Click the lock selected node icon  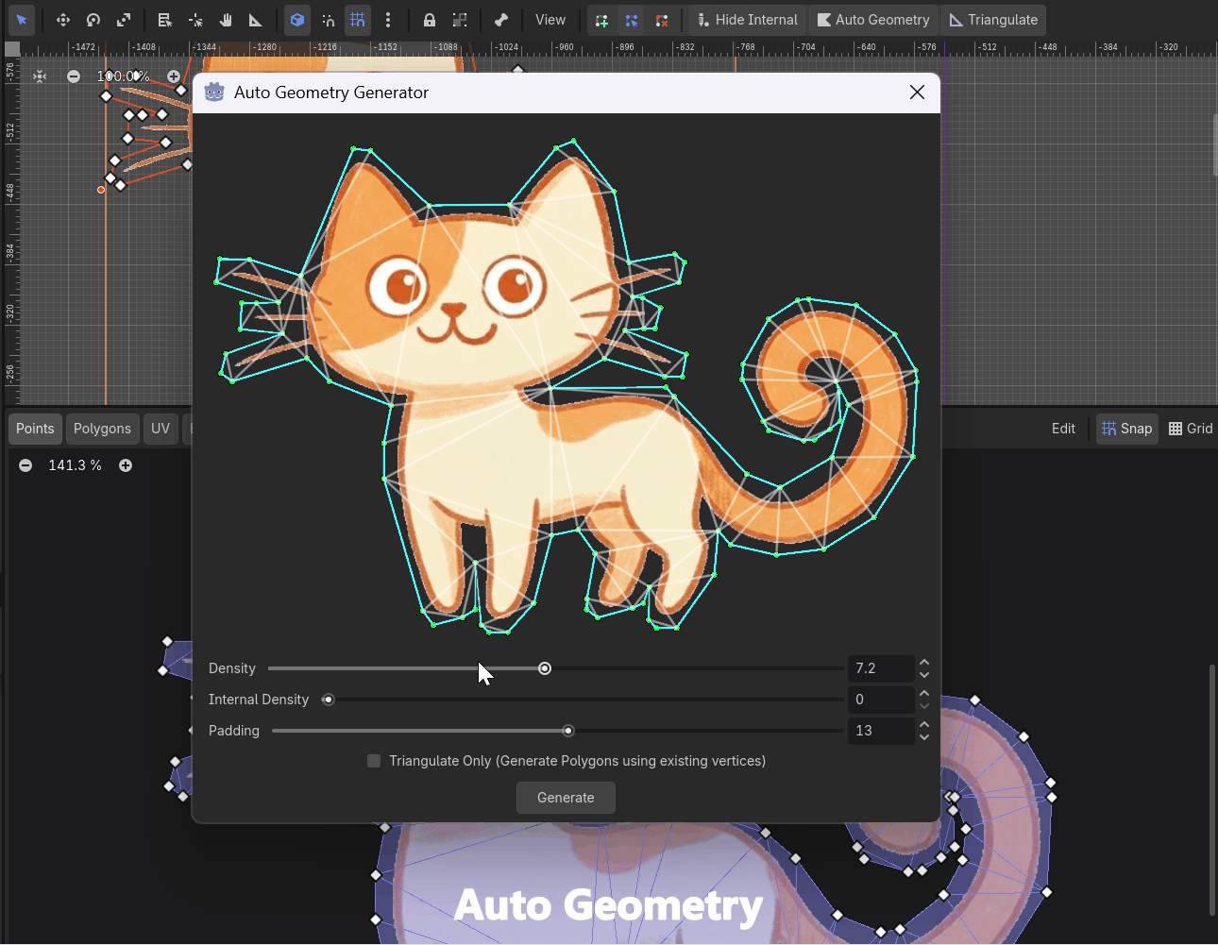pos(430,20)
